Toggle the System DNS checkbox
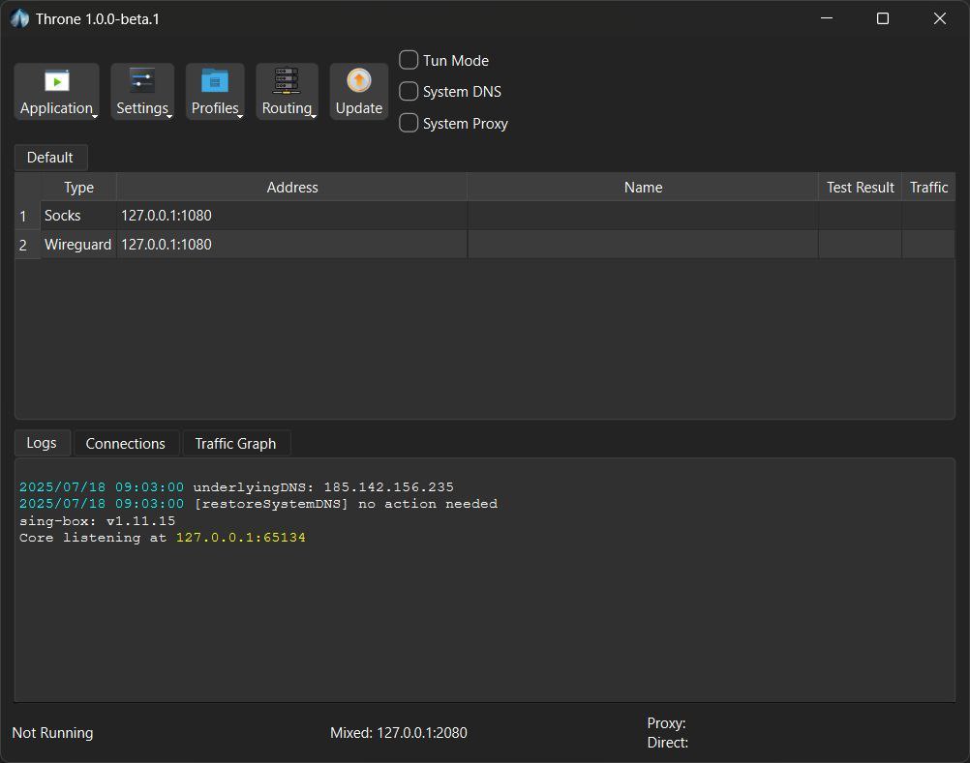This screenshot has width=970, height=763. click(x=409, y=92)
